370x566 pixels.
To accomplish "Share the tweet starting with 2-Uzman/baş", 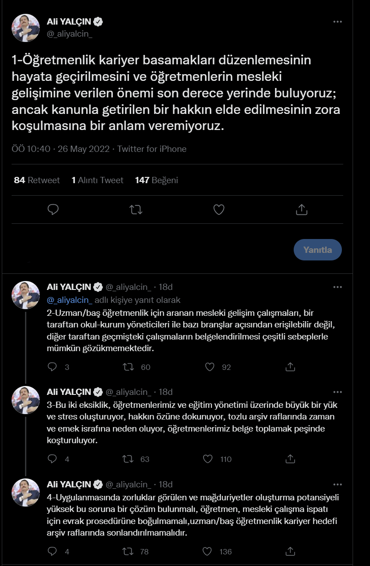I will (290, 367).
